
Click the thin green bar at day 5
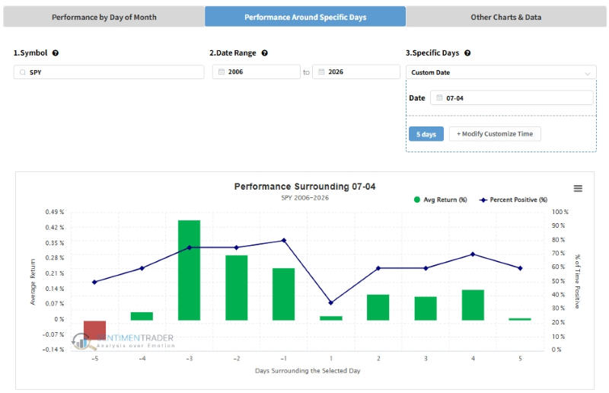pos(520,319)
